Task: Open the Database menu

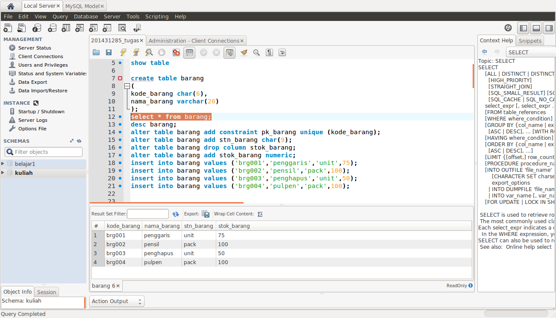Action: point(85,16)
